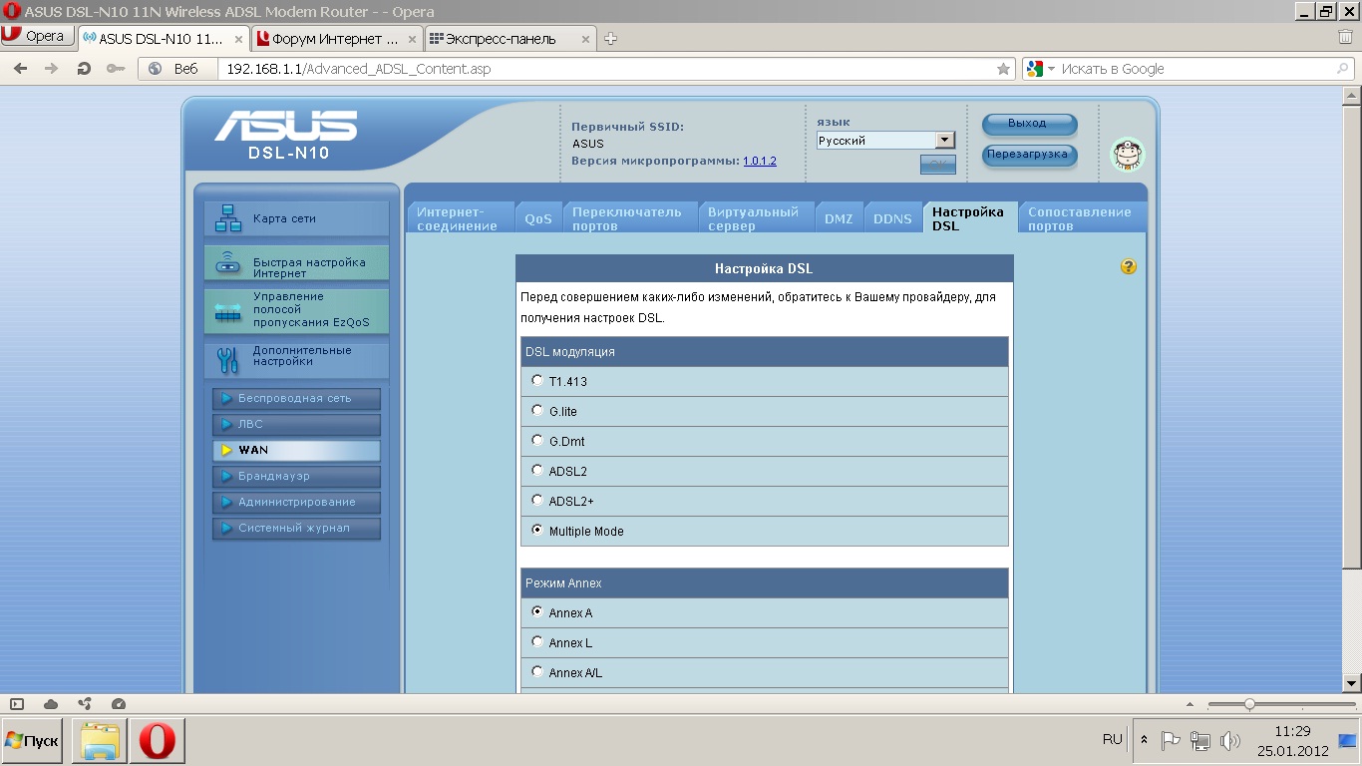Click the yellow help question mark icon
1362x766 pixels.
(1128, 266)
